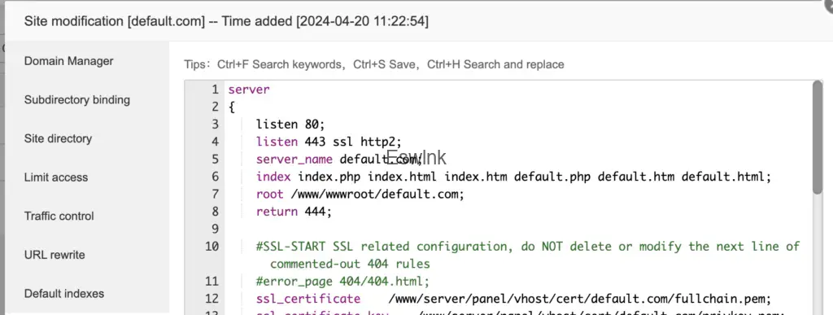The height and width of the screenshot is (315, 833).
Task: Click the #error_page 404/404.html comment line
Action: tap(342, 281)
